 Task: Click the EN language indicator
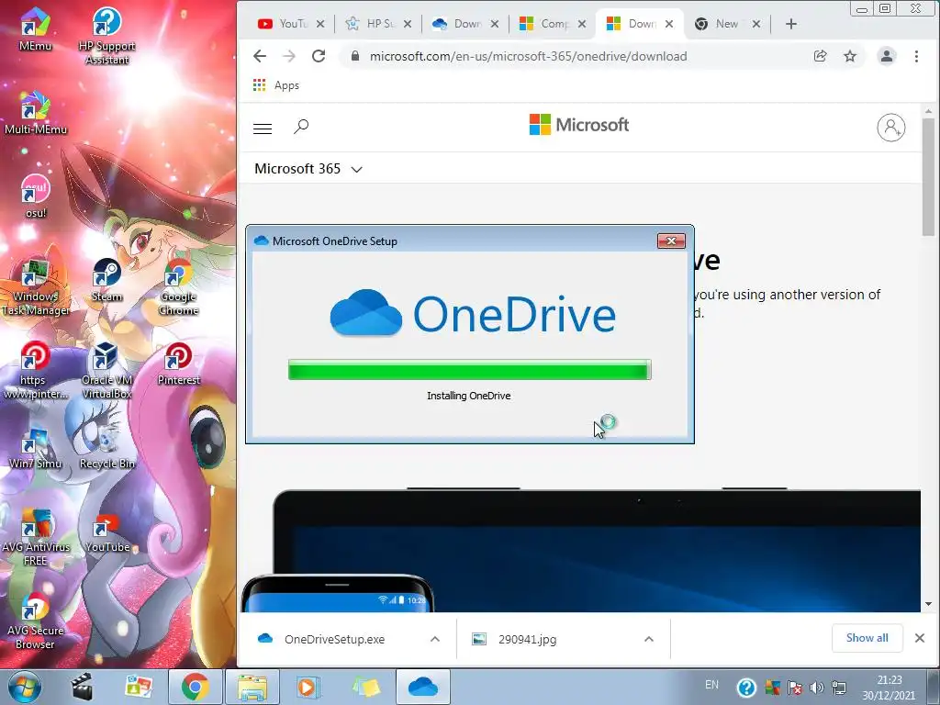coord(711,685)
